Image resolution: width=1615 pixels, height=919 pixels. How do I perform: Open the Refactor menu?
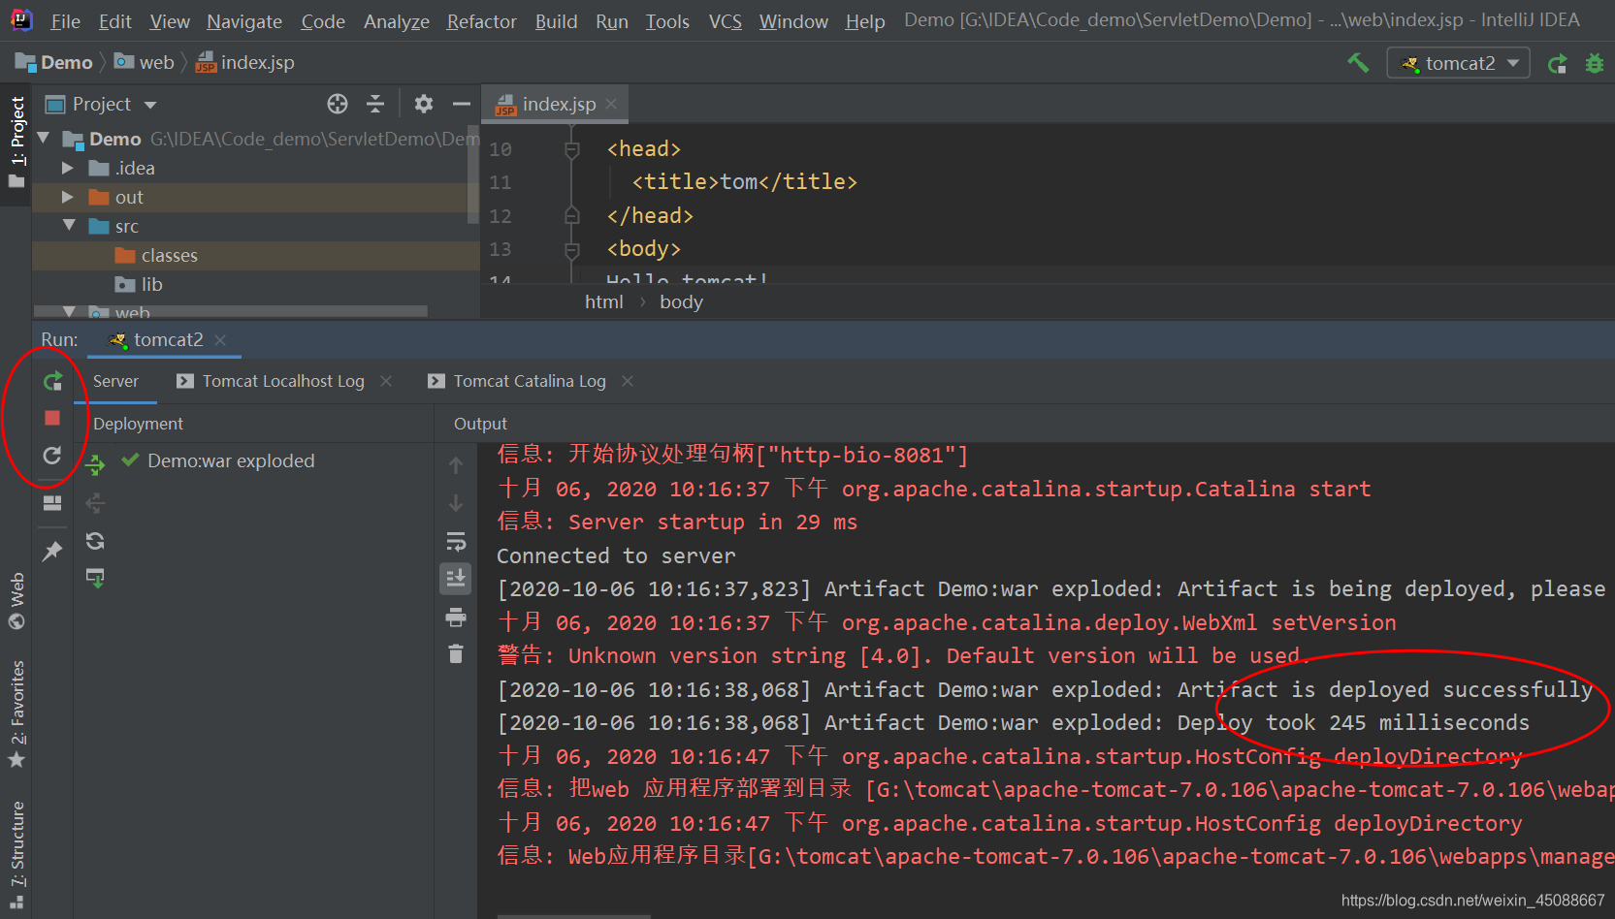(x=481, y=21)
